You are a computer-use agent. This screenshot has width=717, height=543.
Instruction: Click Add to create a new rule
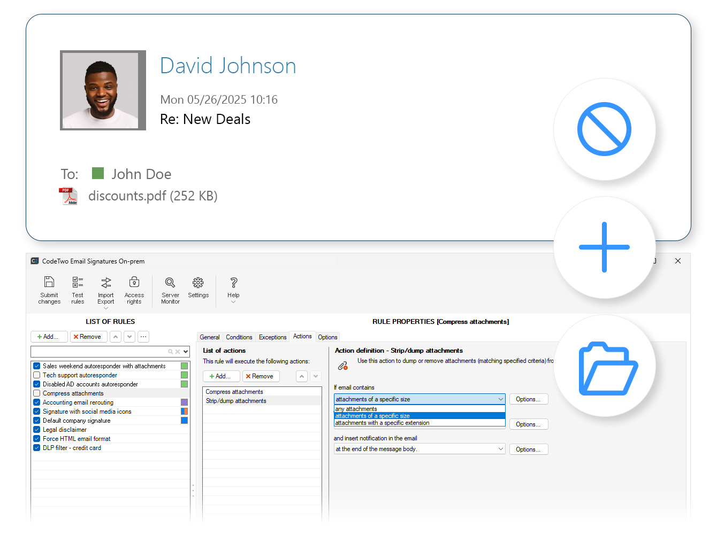pos(49,337)
